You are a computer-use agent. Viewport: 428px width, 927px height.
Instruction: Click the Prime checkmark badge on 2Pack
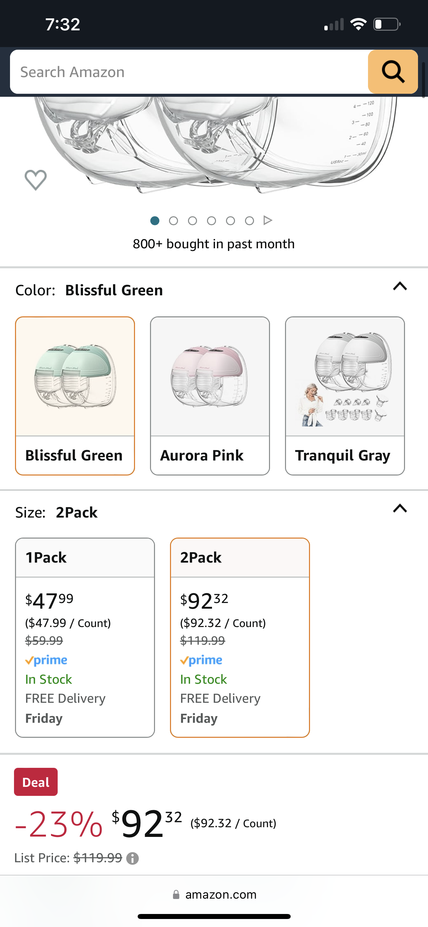coord(201,660)
